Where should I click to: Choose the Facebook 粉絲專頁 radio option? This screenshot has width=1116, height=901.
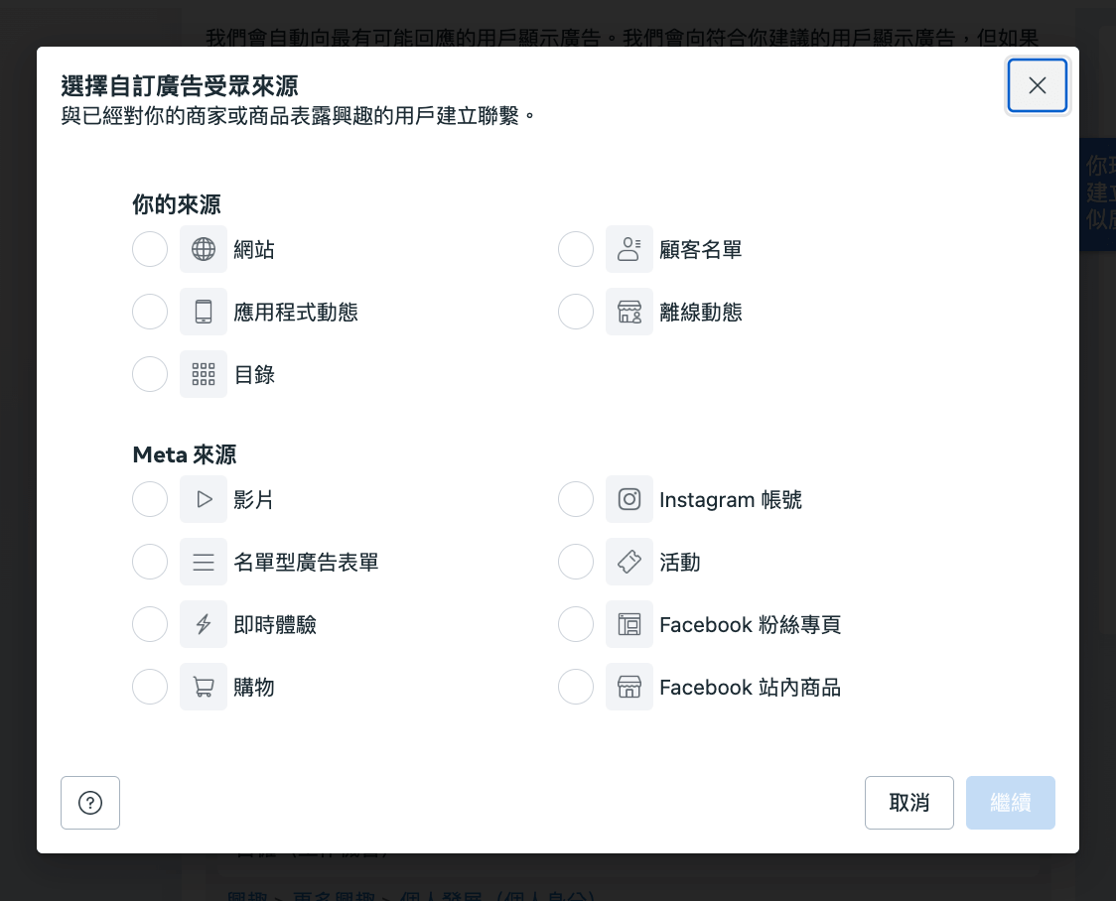(576, 624)
